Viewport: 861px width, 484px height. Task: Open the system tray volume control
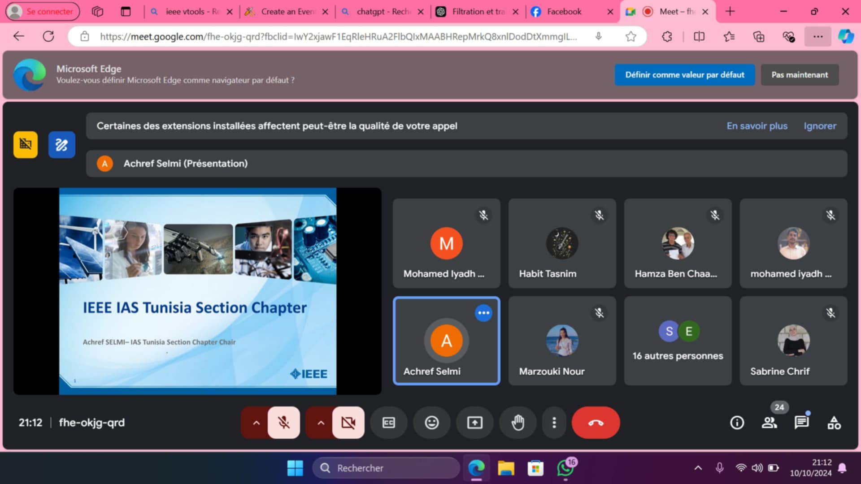coord(757,468)
